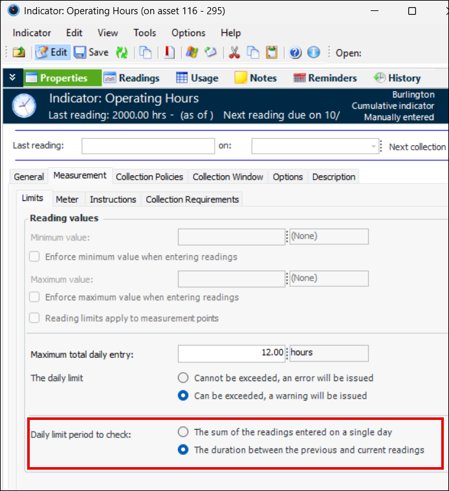Viewport: 449px width, 491px height.
Task: Select the Collection Window tab
Action: (x=228, y=176)
